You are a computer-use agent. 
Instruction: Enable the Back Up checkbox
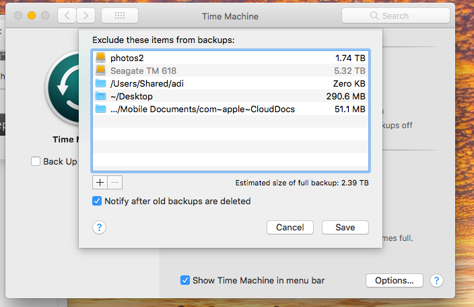[36, 161]
